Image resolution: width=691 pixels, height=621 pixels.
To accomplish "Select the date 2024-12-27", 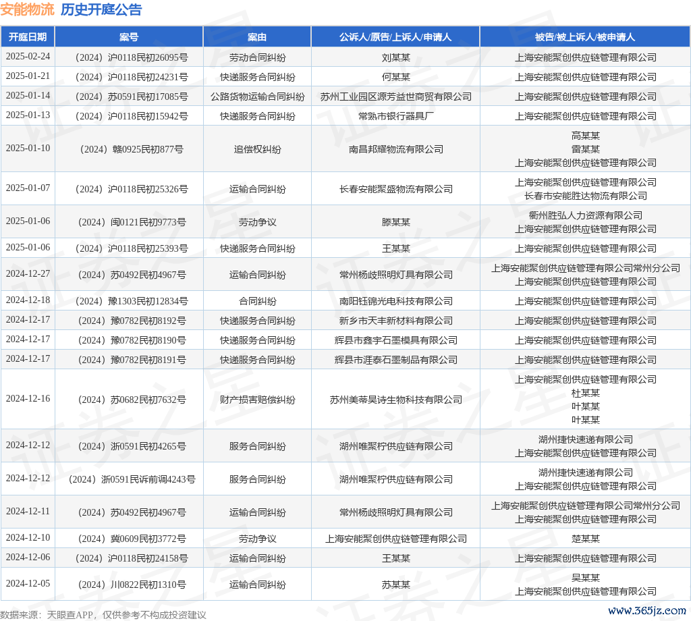I will point(28,273).
